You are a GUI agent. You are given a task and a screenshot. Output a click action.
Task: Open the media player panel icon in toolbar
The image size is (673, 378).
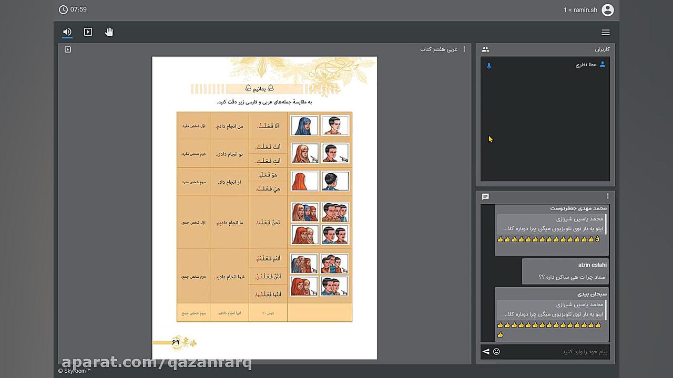(x=88, y=32)
